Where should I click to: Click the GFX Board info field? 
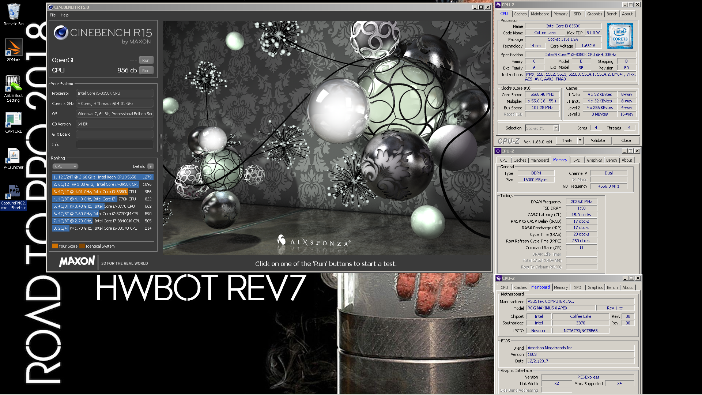115,134
